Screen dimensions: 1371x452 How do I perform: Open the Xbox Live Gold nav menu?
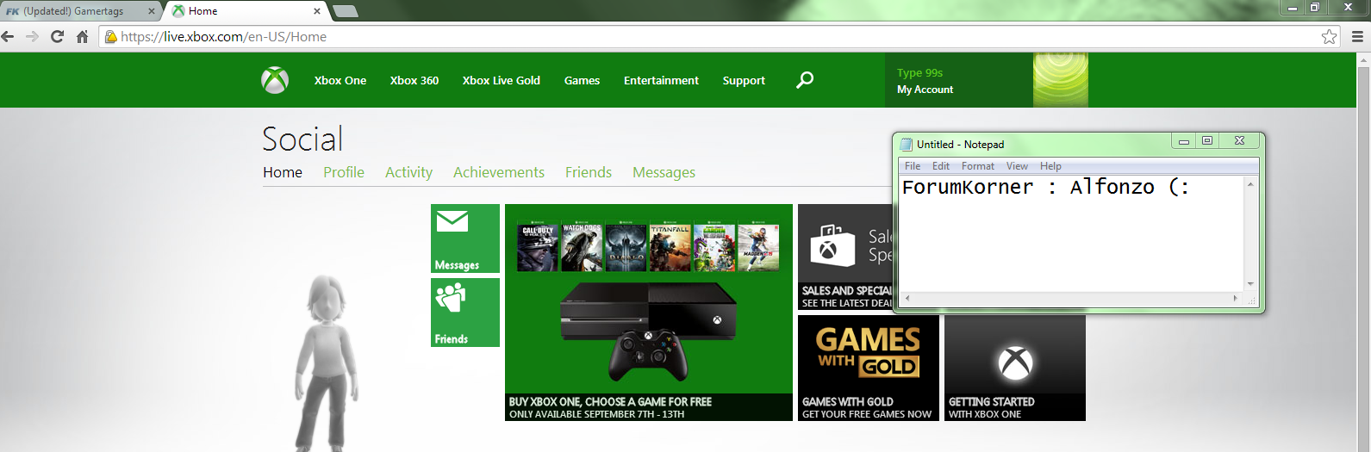tap(502, 80)
